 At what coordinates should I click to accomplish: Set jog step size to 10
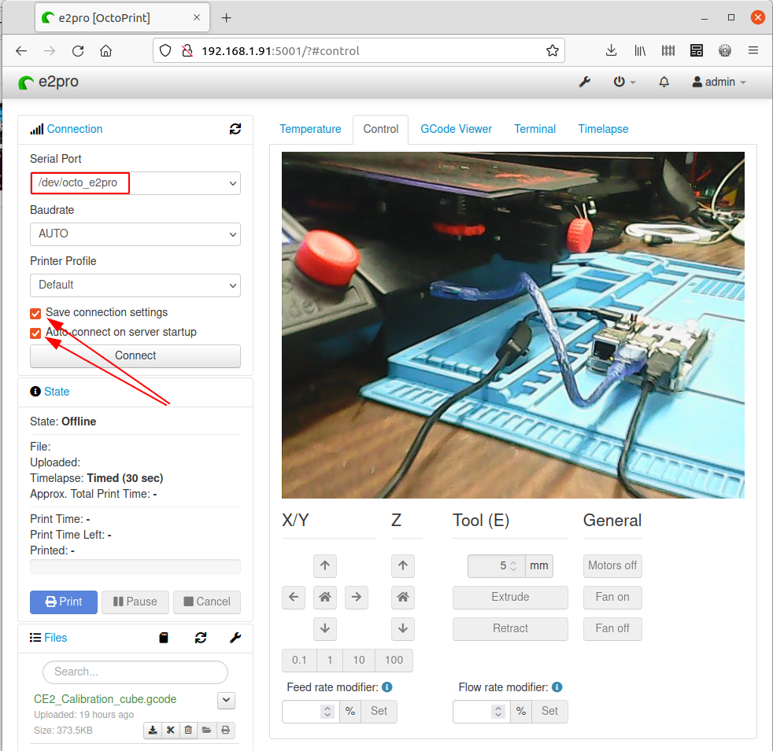point(359,660)
